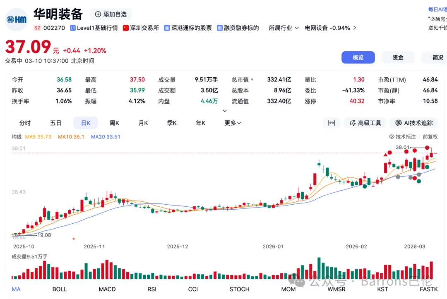The height and width of the screenshot is (299, 447).
Task: Select the 周K chart period
Action: coord(114,123)
